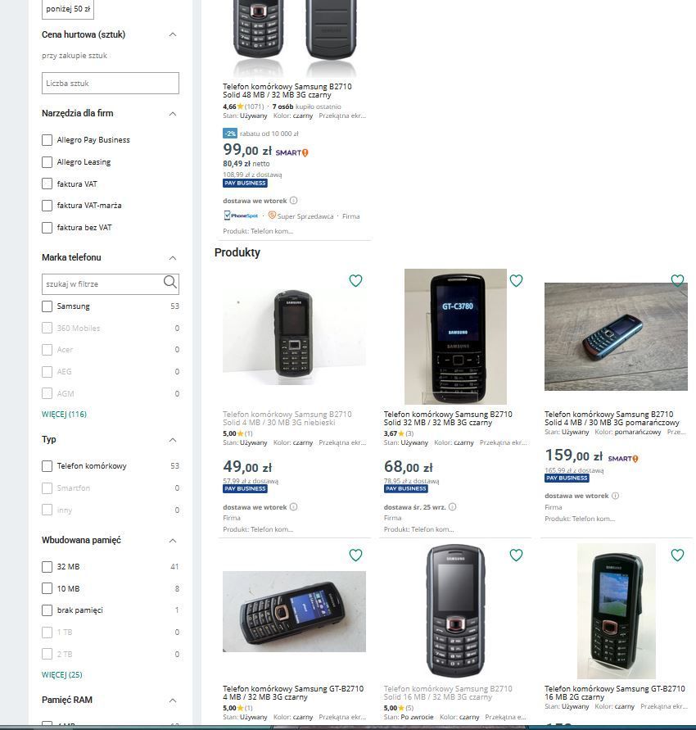The height and width of the screenshot is (730, 696).
Task: Favorite the GT-C3780 phone listing with its heart icon
Action: pyautogui.click(x=516, y=281)
